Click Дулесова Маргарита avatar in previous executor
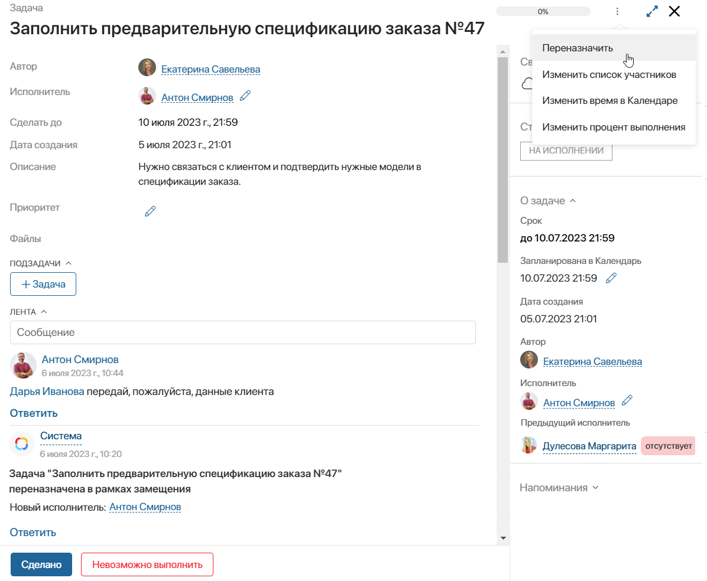 [529, 445]
